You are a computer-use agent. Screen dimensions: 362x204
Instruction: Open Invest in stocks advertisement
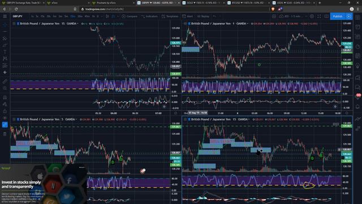point(44,184)
